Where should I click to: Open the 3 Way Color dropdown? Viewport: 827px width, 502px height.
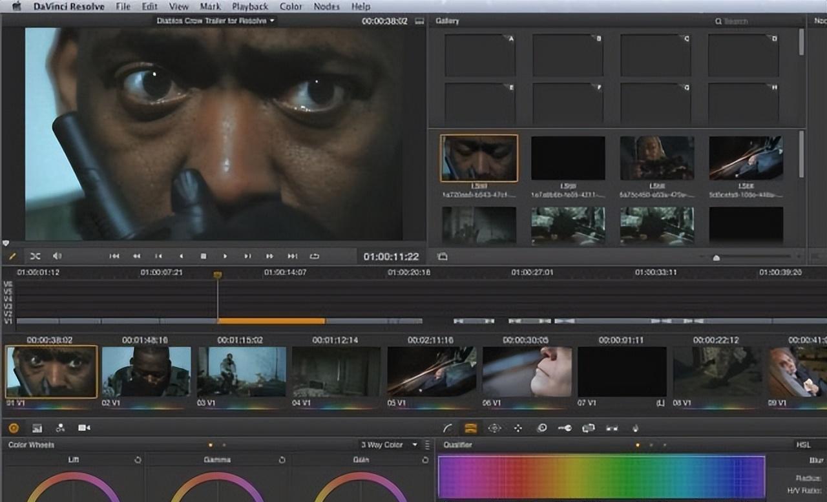pos(389,445)
